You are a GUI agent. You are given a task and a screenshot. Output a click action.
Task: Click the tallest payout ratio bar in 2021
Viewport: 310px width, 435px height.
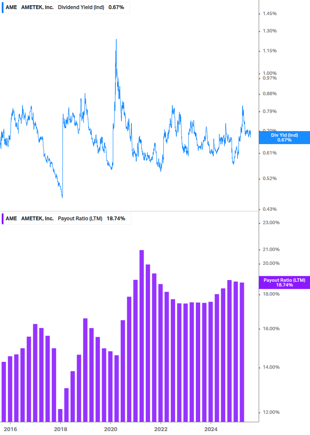pyautogui.click(x=141, y=336)
